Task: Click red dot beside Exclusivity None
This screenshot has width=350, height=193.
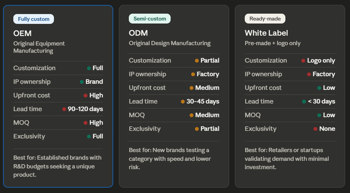Action: click(315, 129)
